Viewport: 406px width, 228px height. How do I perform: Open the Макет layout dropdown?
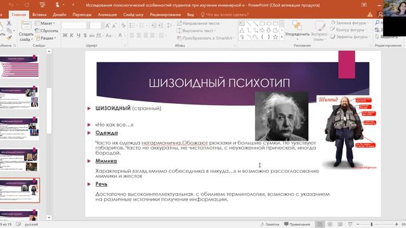click(45, 23)
